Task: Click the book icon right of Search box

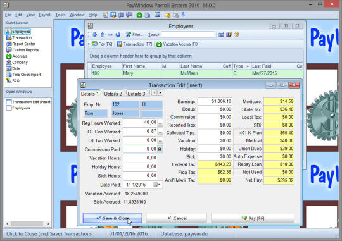Action: (229, 34)
